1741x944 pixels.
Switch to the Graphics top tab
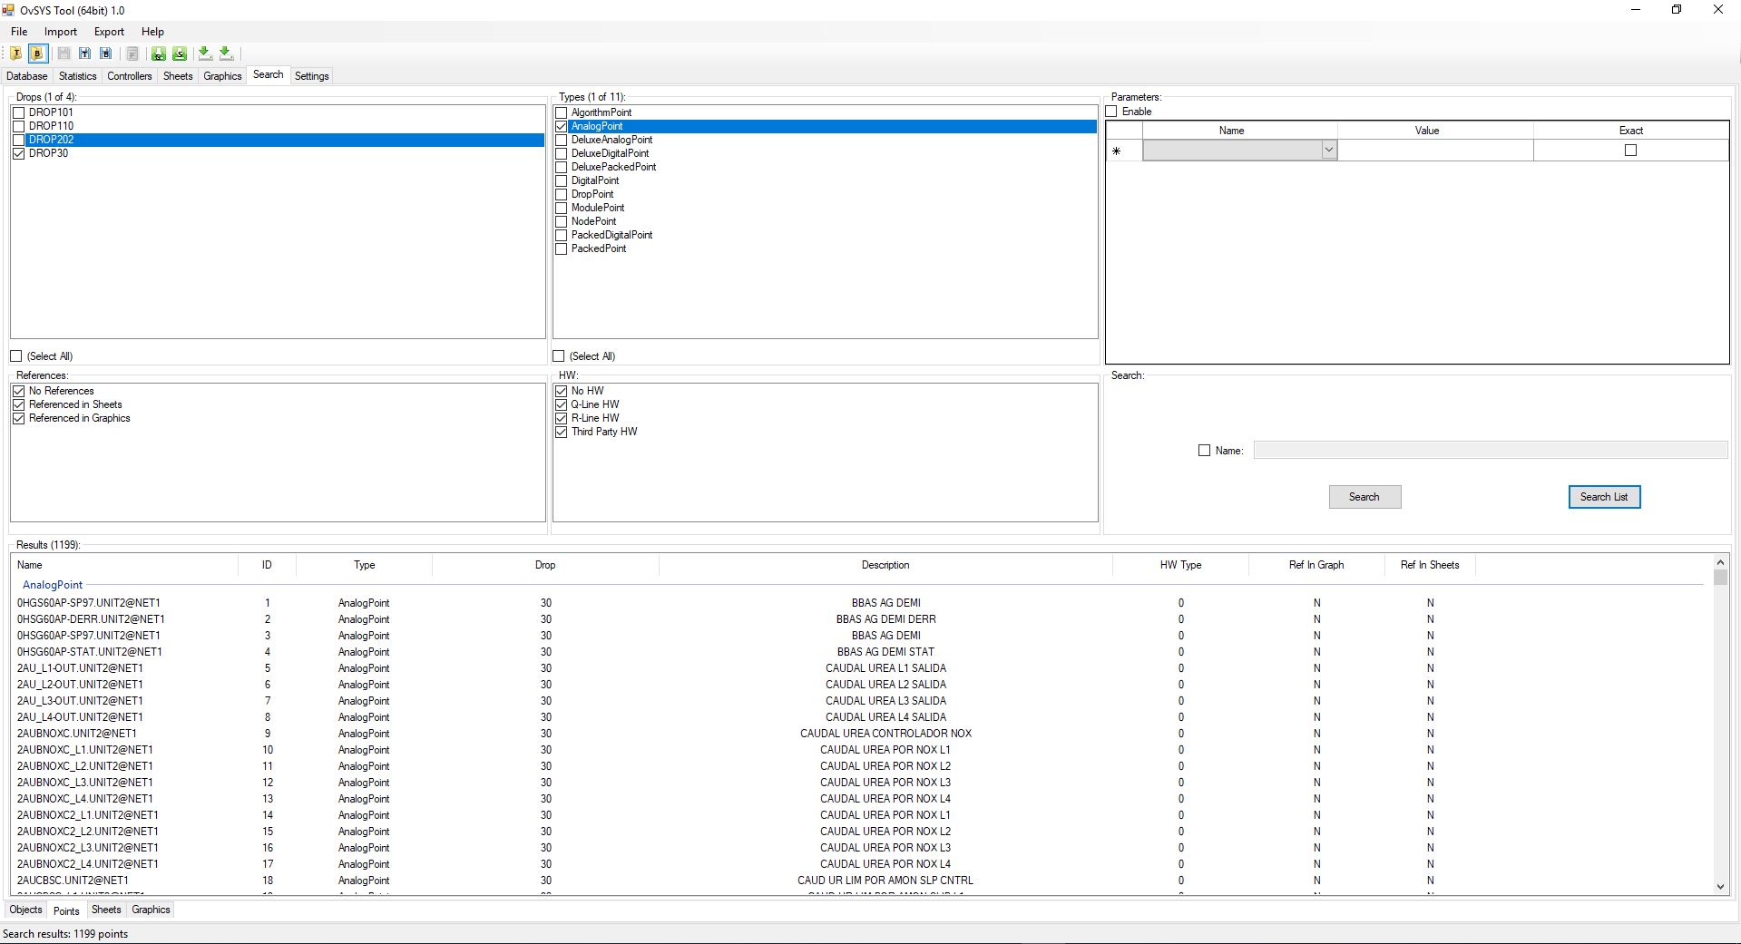222,76
